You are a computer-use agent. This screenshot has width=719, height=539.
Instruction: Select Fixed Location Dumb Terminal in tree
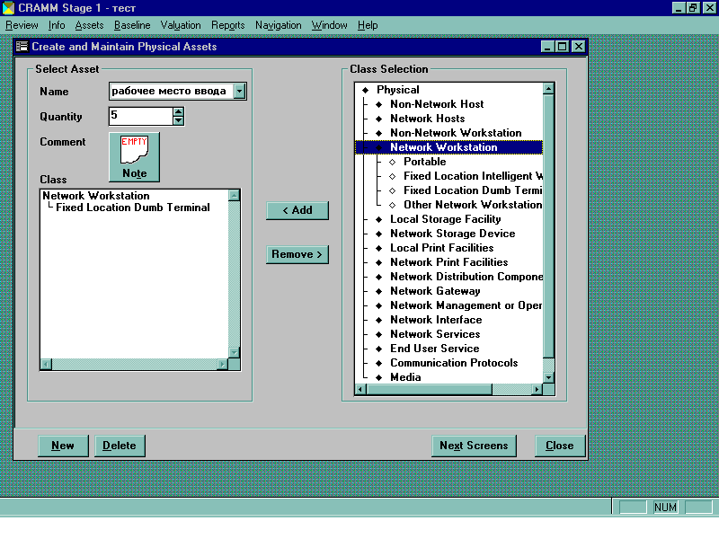pyautogui.click(x=473, y=190)
